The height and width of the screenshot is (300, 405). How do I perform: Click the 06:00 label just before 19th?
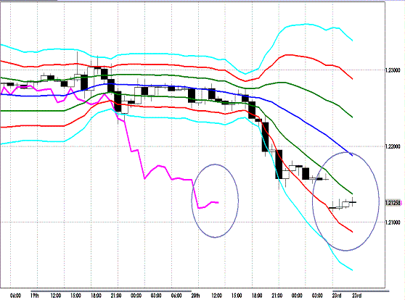[x=15, y=296]
